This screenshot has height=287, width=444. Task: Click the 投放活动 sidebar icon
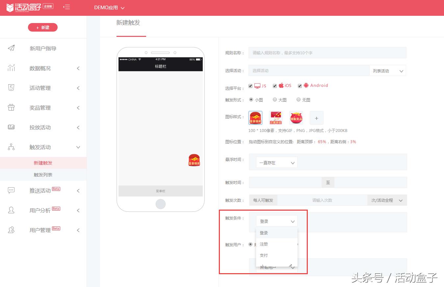coord(11,127)
